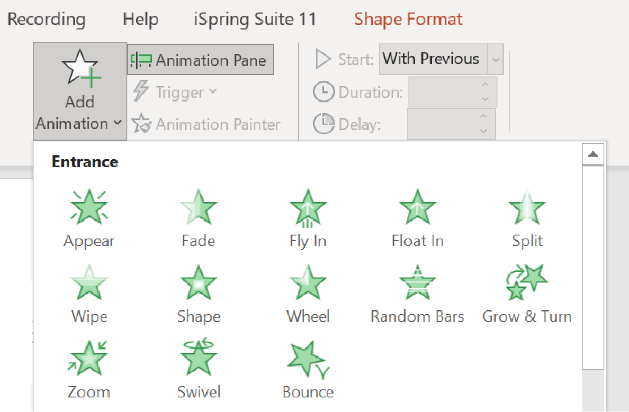
Task: Open the Animation Pane
Action: point(200,60)
